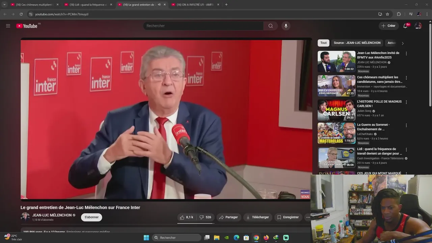Click the Windows taskbar Rechercher box
This screenshot has width=432, height=243.
pyautogui.click(x=177, y=238)
